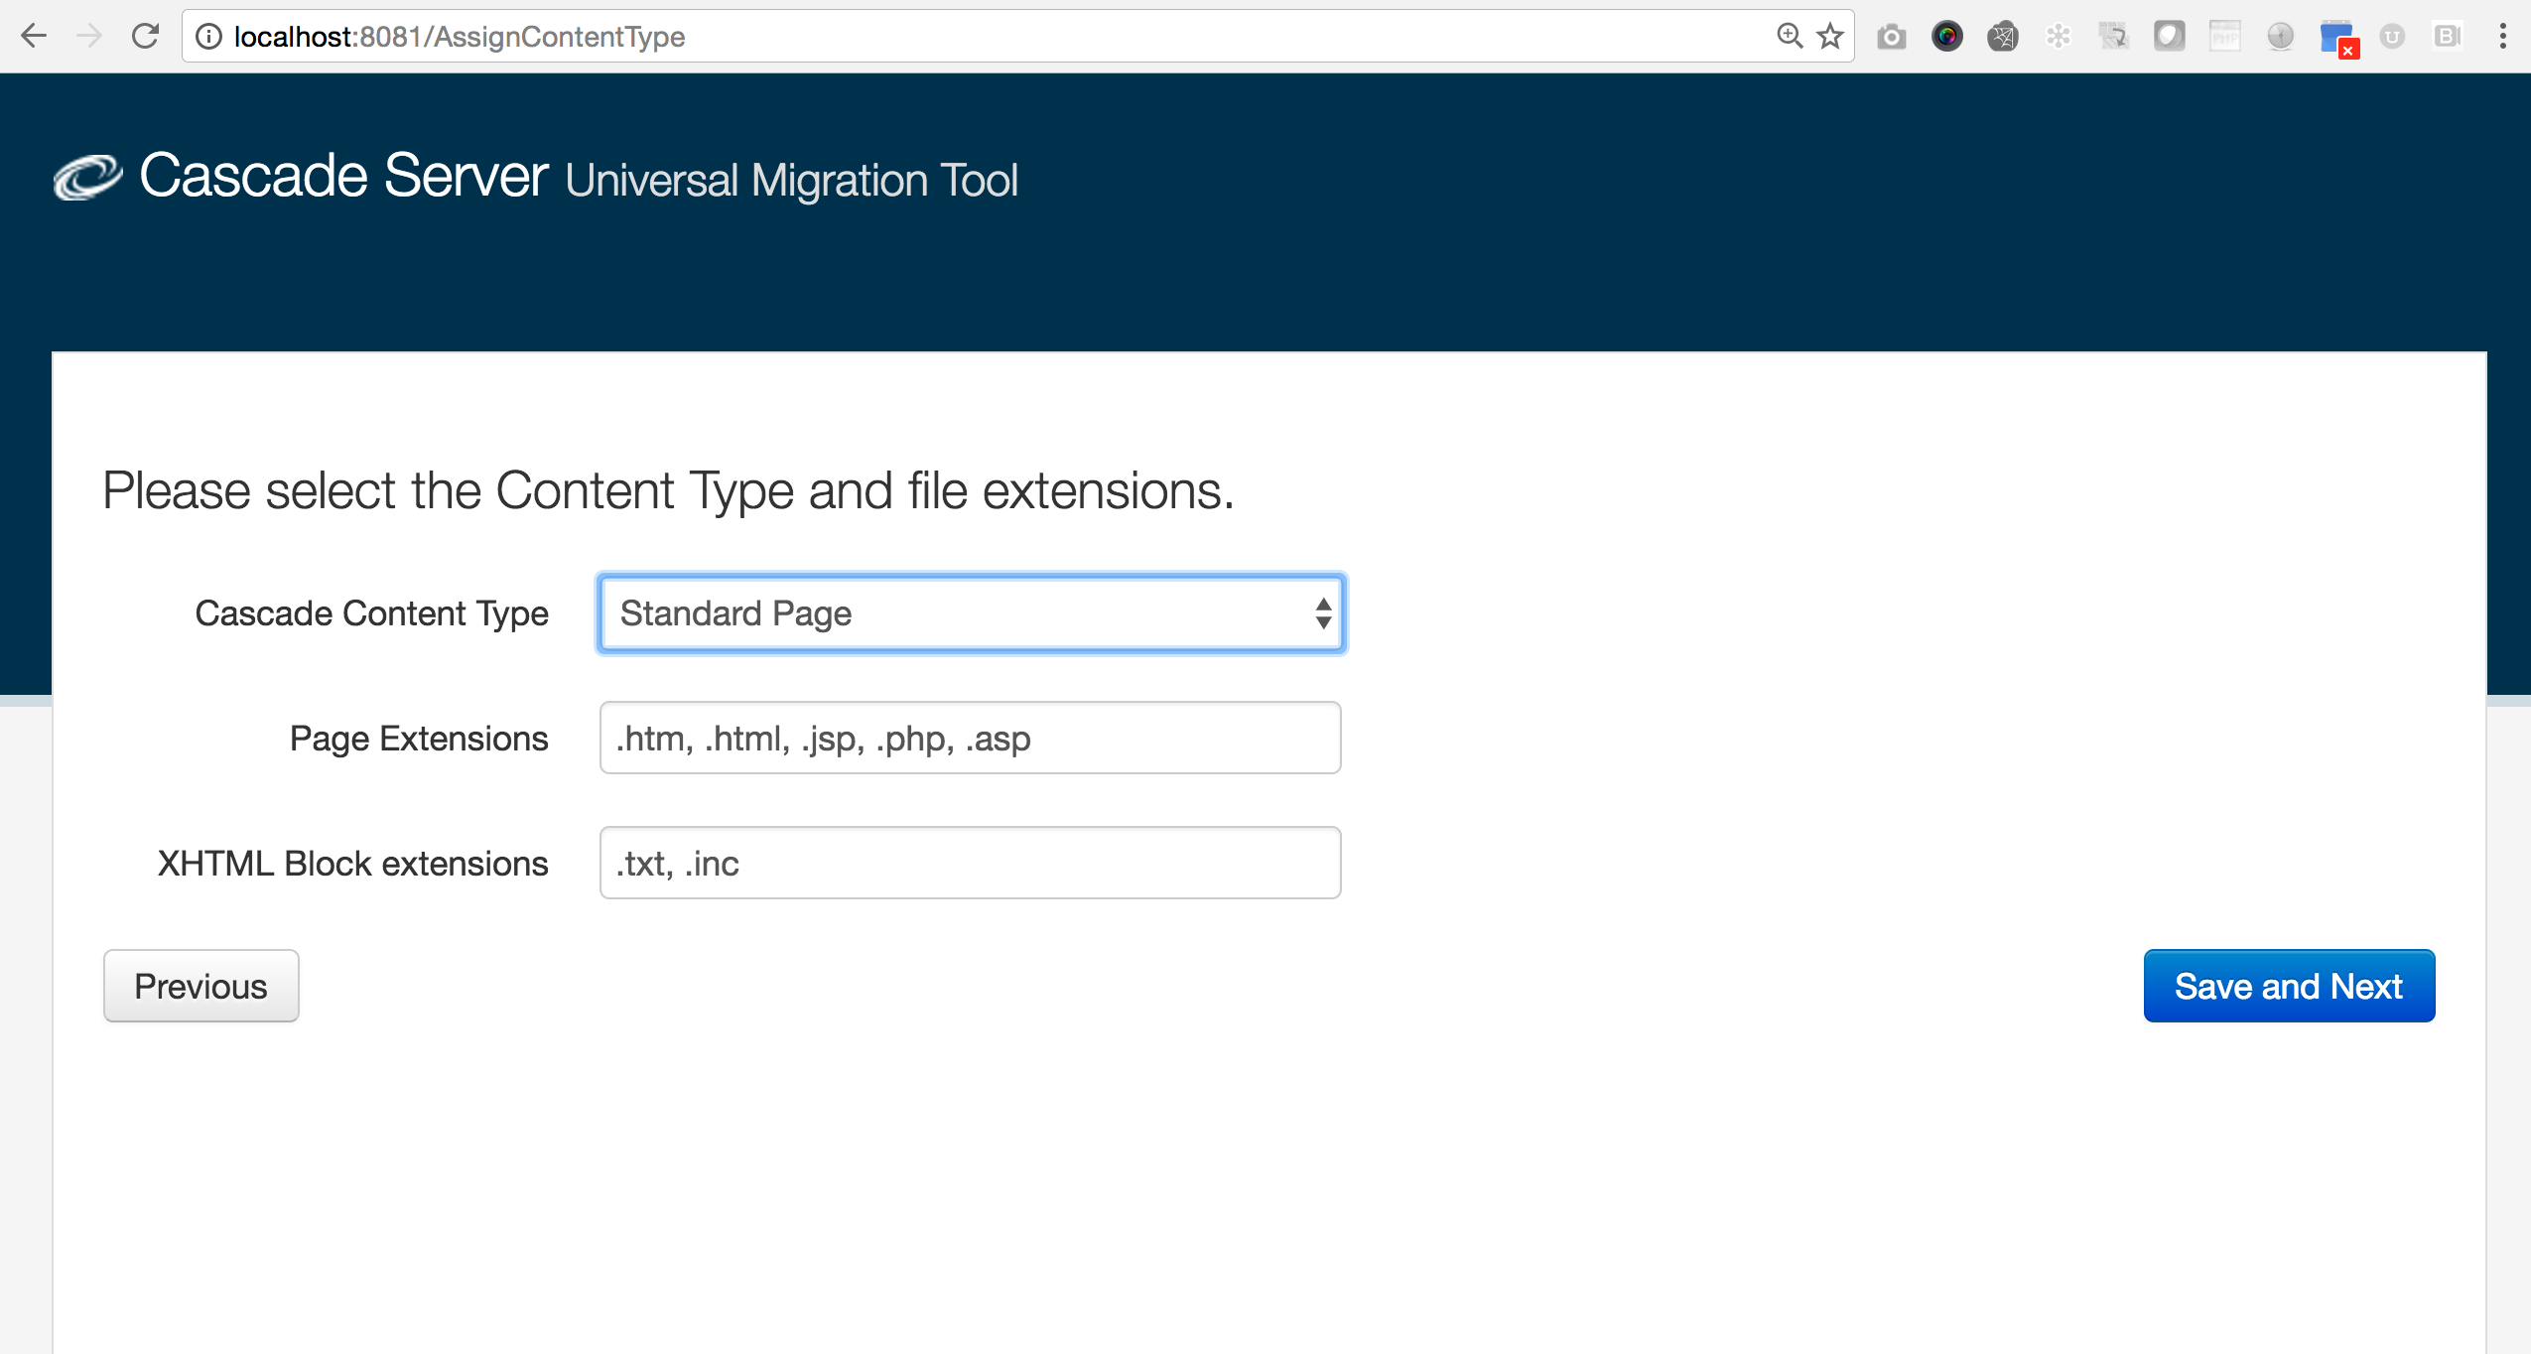Click the XHTML Block extensions input field

click(x=971, y=863)
